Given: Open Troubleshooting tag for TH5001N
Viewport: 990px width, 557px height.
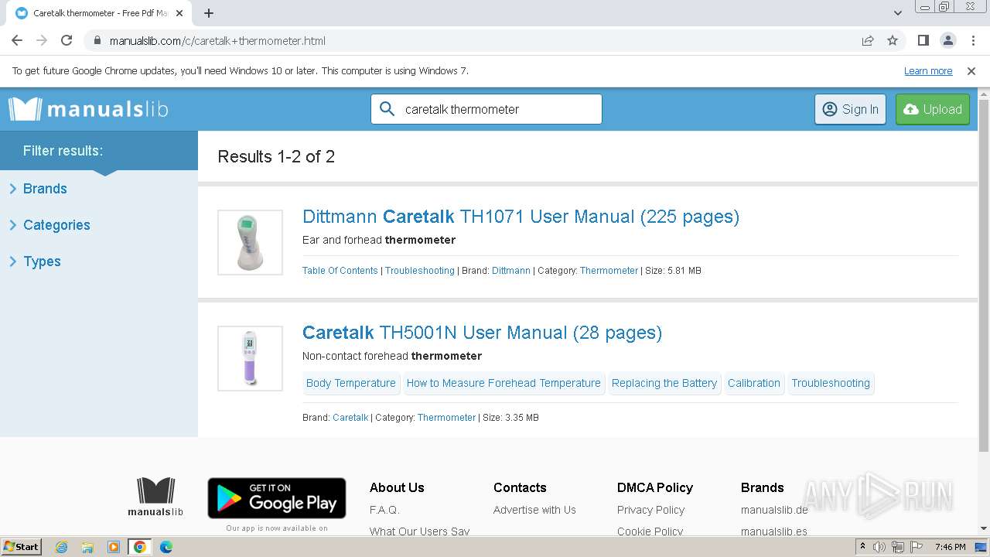Looking at the screenshot, I should click(x=831, y=383).
